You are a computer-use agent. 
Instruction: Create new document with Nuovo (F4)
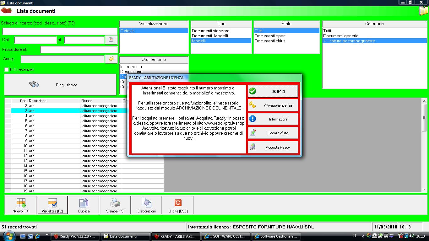click(x=21, y=205)
